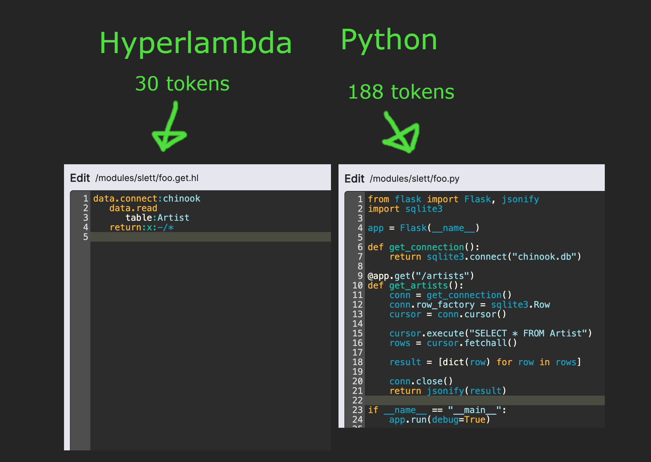Image resolution: width=651 pixels, height=462 pixels.
Task: Place cursor on the return:x:-/* line
Action: click(x=142, y=227)
